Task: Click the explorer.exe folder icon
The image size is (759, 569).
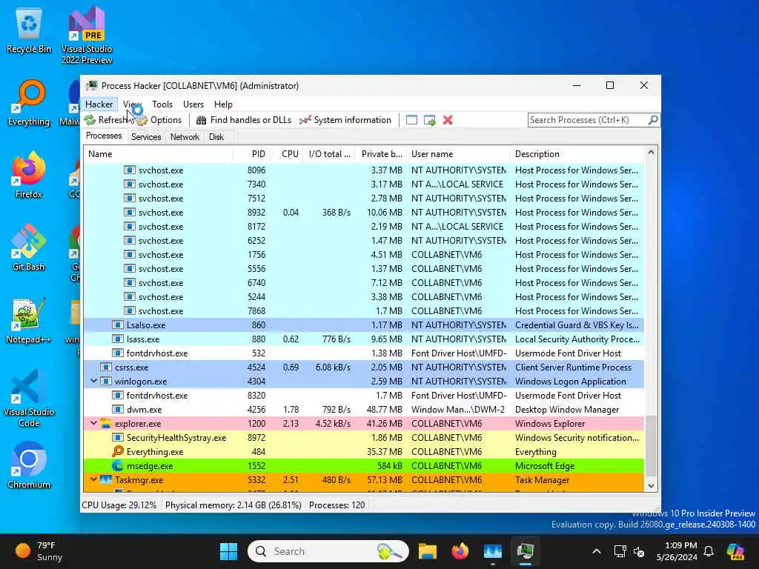Action: [105, 424]
